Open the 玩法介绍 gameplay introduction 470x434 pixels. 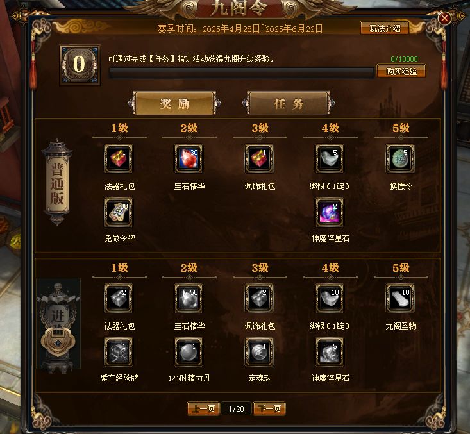(385, 28)
